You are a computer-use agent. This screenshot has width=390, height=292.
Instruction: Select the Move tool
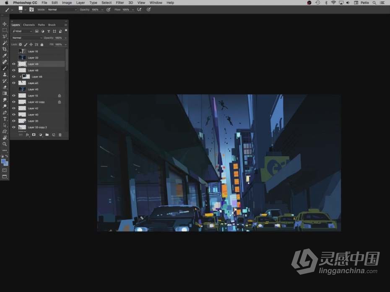click(x=5, y=24)
